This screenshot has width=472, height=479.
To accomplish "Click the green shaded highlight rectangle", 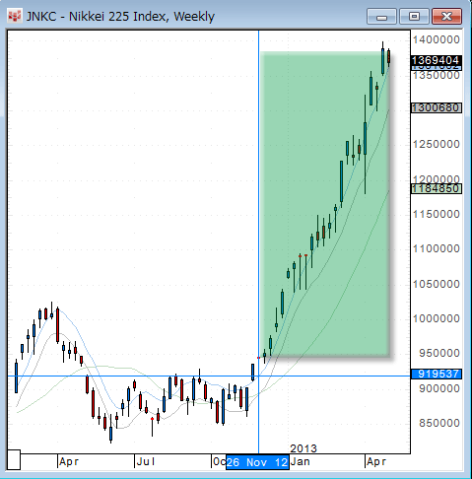I will coord(325,204).
